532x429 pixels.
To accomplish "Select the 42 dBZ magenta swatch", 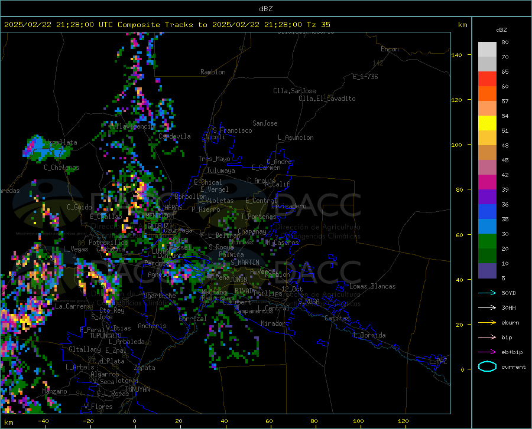I will point(487,182).
